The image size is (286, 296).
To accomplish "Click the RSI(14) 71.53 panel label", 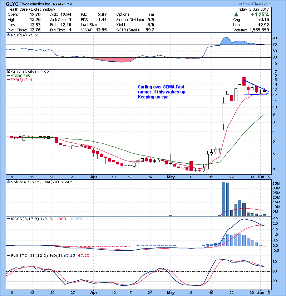I will point(25,35).
